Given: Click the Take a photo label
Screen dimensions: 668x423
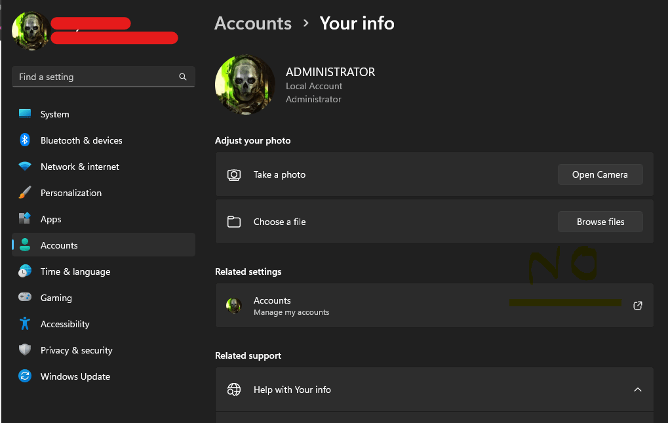Looking at the screenshot, I should point(279,174).
